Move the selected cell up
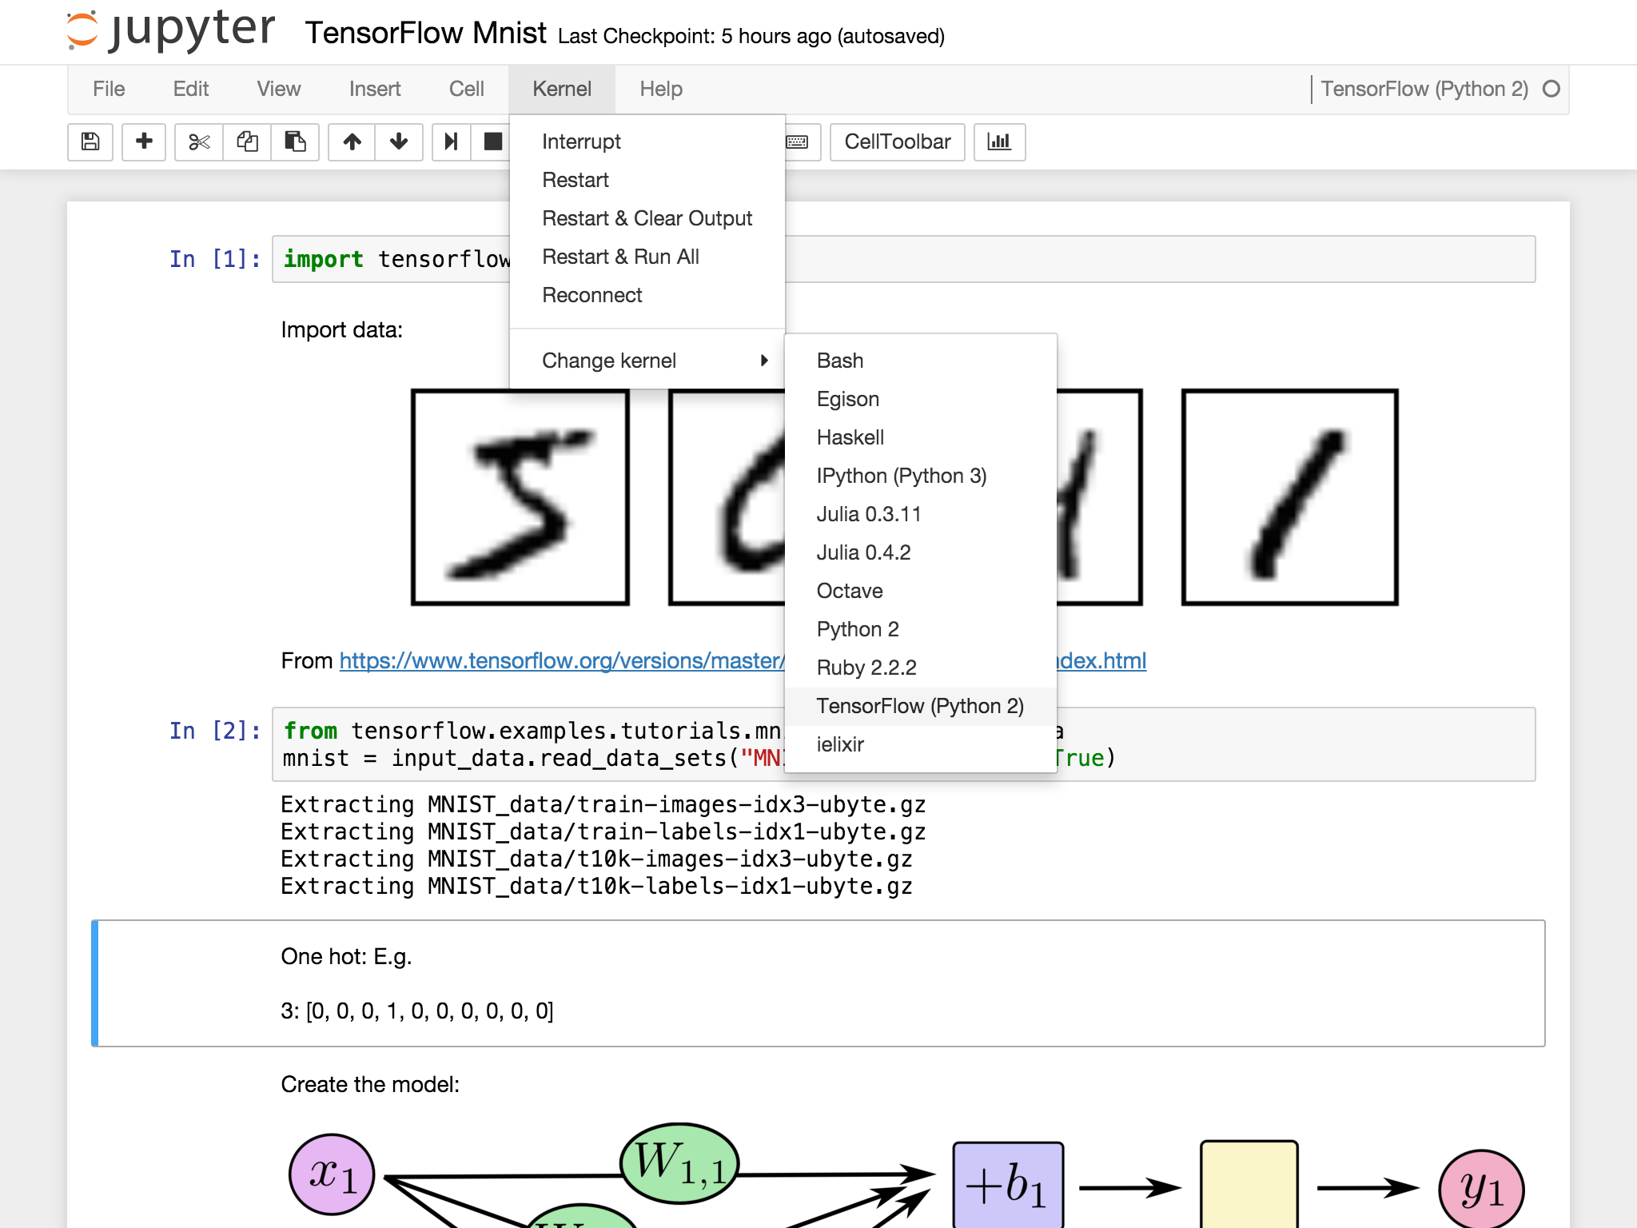The width and height of the screenshot is (1637, 1228). click(352, 142)
